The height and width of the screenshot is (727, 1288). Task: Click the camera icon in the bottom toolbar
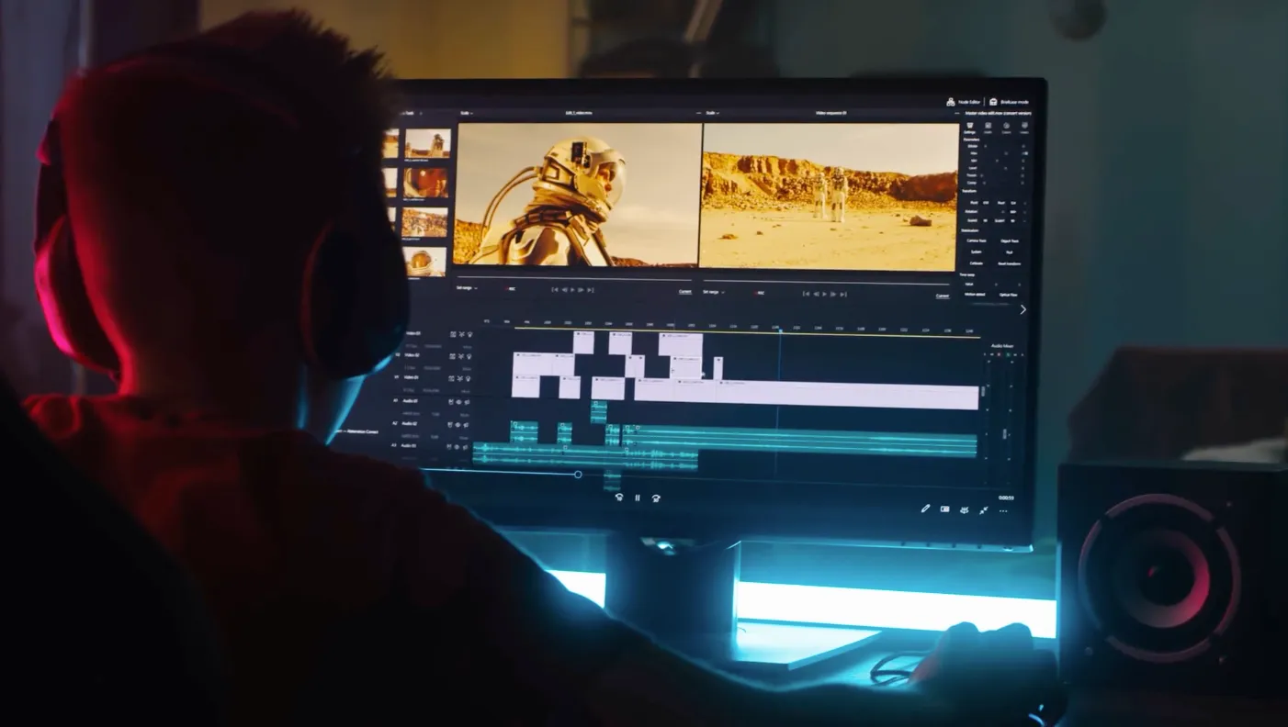[945, 508]
